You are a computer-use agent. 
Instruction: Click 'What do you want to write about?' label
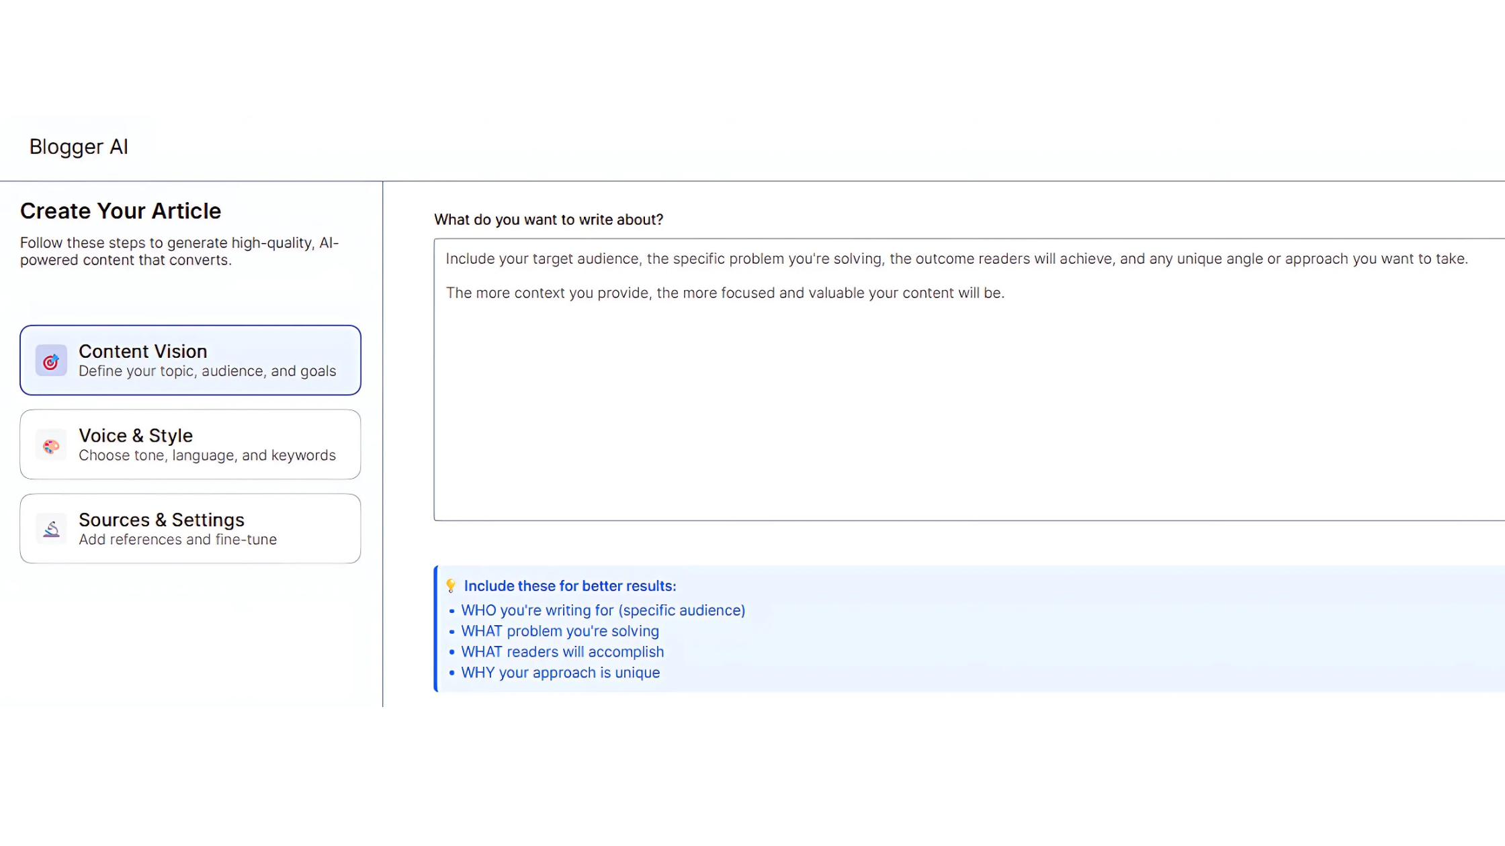pyautogui.click(x=548, y=220)
